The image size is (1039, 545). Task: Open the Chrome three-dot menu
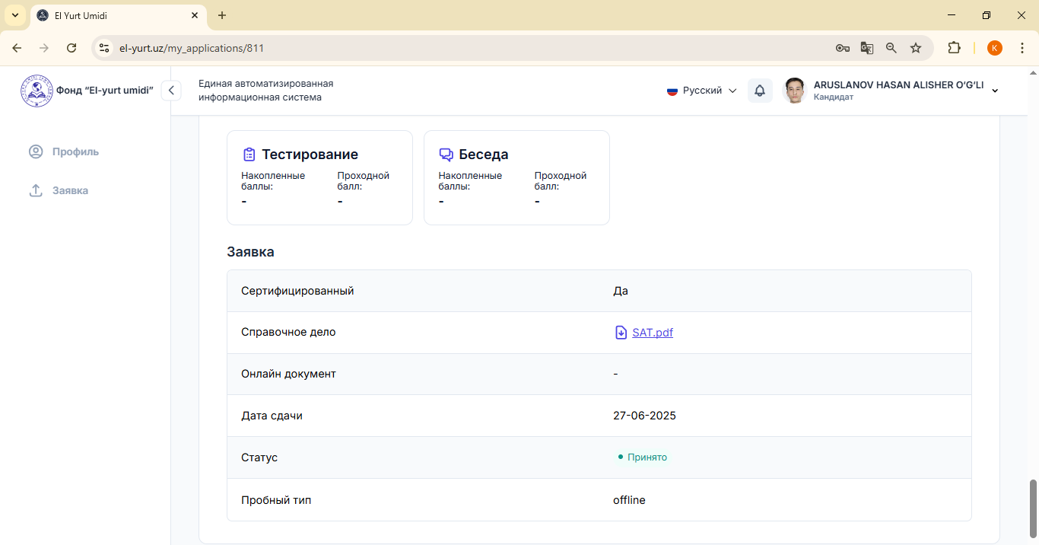point(1022,48)
